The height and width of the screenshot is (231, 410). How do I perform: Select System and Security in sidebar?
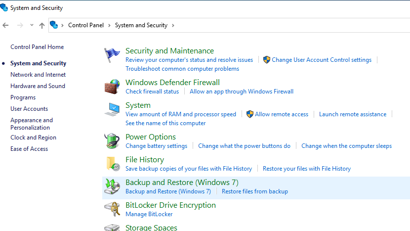[38, 63]
